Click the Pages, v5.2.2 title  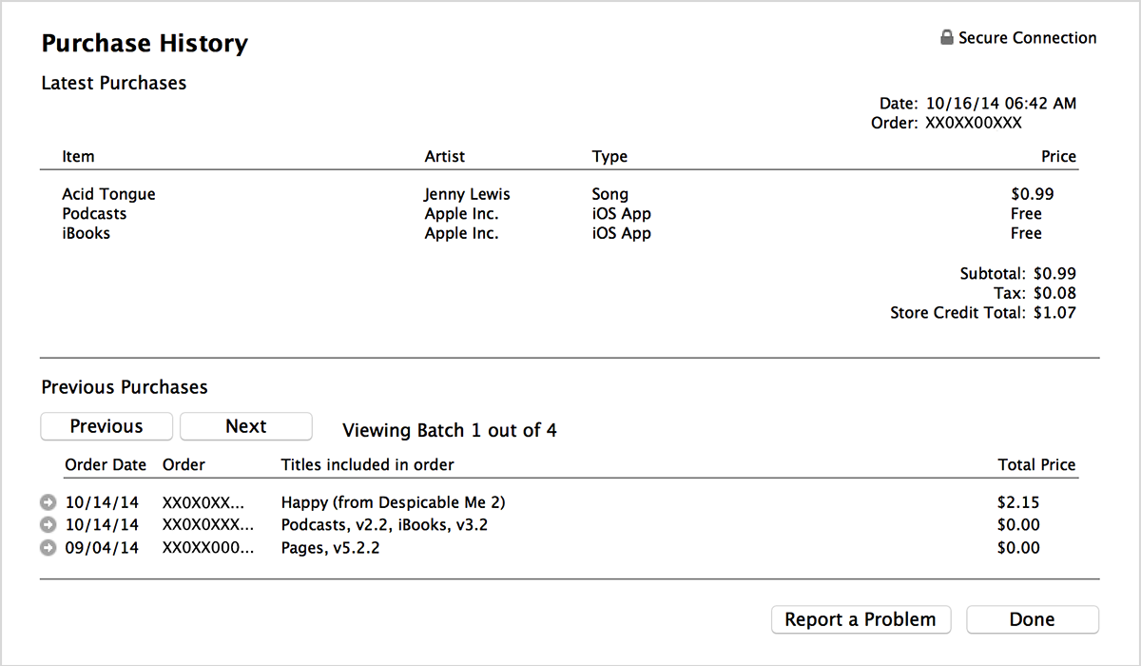[x=330, y=548]
